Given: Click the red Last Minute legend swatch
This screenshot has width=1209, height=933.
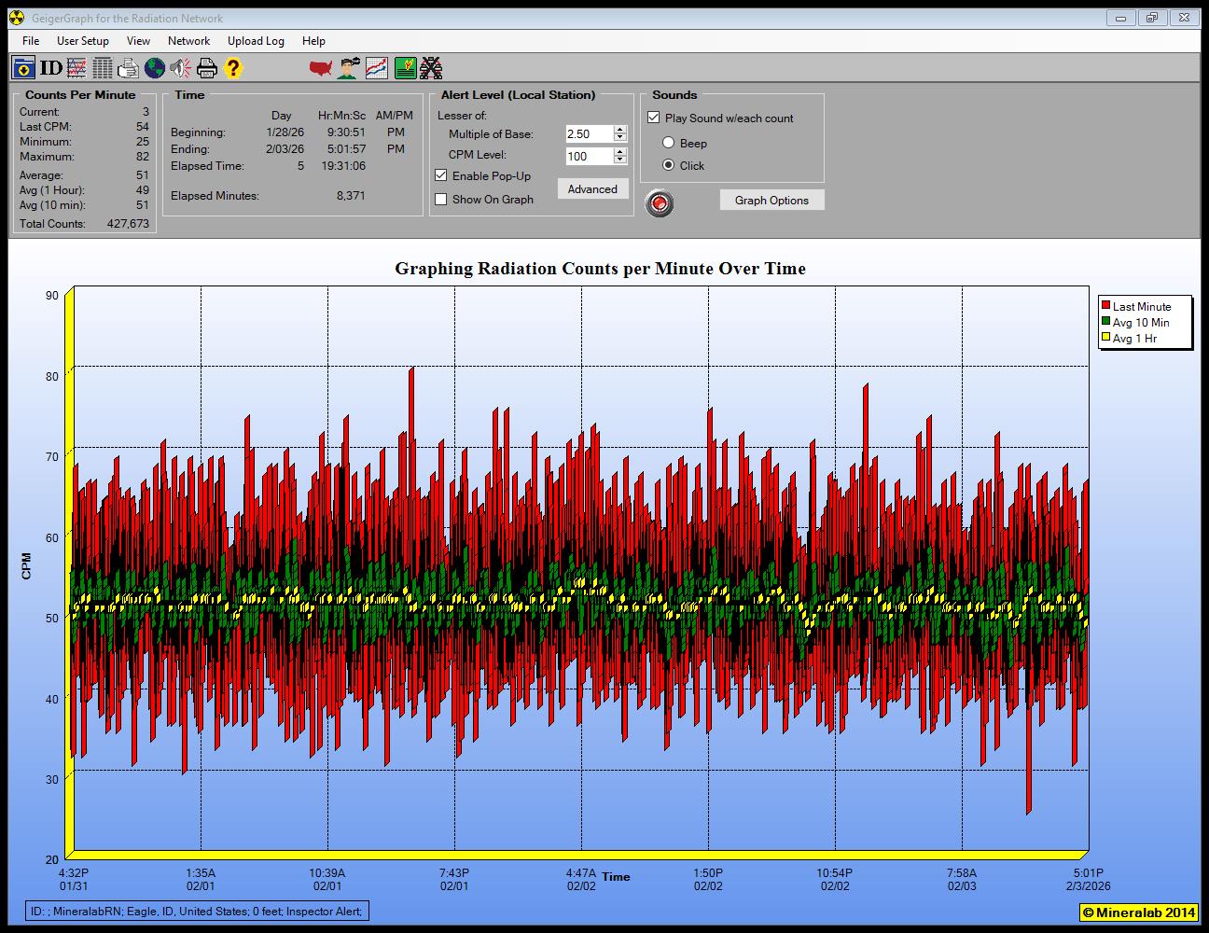Looking at the screenshot, I should pos(1105,306).
